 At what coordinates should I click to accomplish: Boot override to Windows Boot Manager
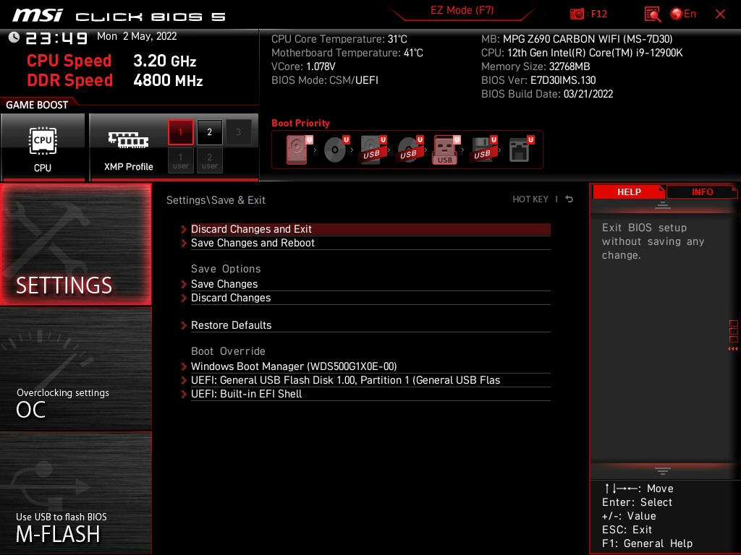[x=370, y=366]
